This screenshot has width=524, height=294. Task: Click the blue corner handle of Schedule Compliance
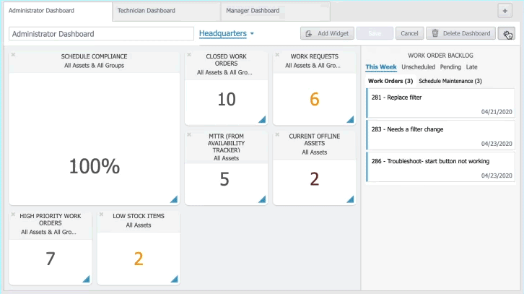[174, 199]
